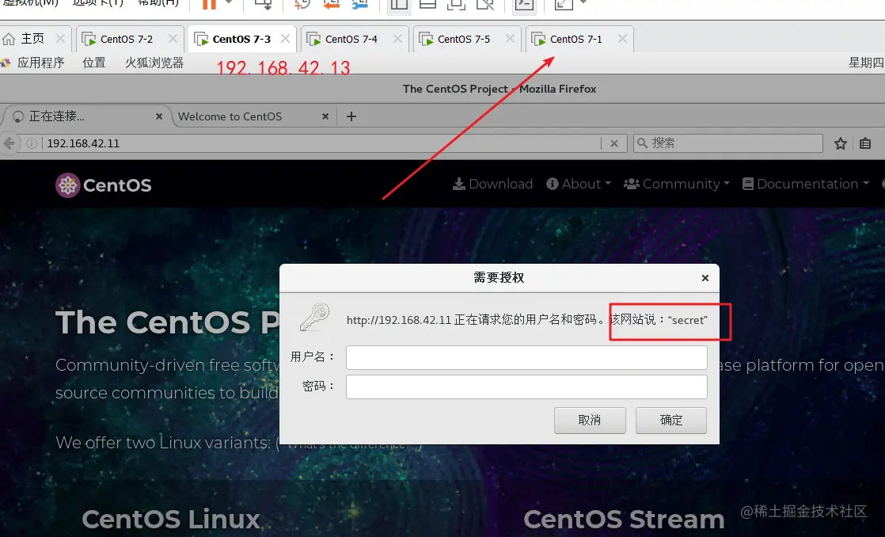Close the CentOS 7-3 VM tab
The width and height of the screenshot is (885, 537).
point(286,39)
